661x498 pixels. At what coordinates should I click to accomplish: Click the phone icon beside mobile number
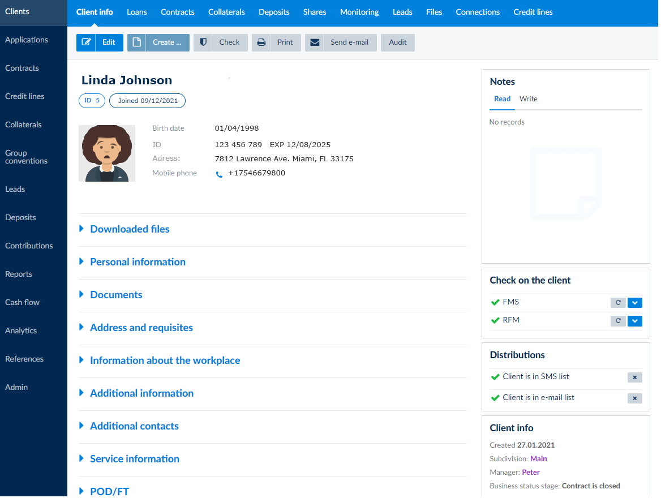click(219, 174)
